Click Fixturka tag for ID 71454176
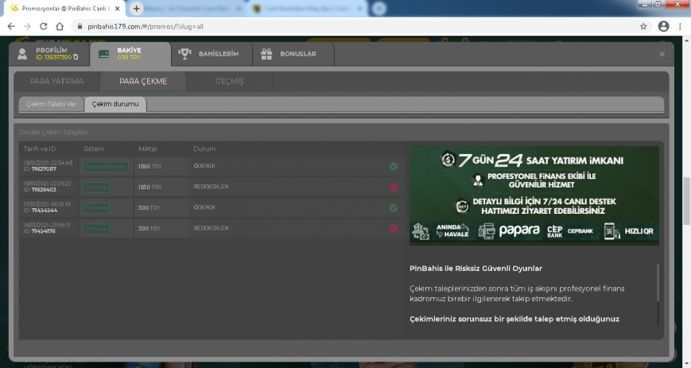691x368 pixels. pos(96,229)
